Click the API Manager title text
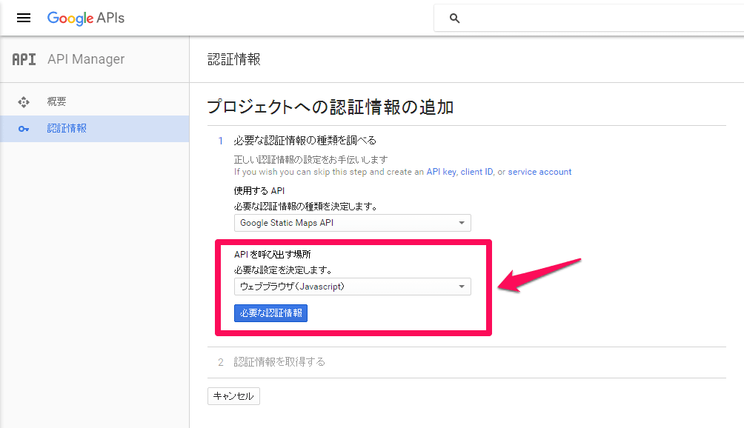 [x=86, y=59]
